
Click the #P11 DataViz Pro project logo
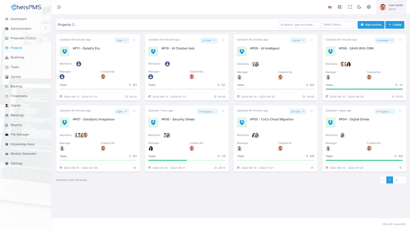pos(64,51)
